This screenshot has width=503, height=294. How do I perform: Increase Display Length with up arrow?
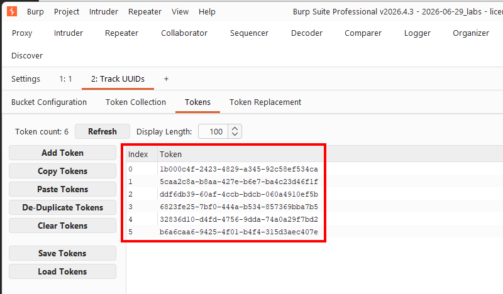[x=235, y=128]
